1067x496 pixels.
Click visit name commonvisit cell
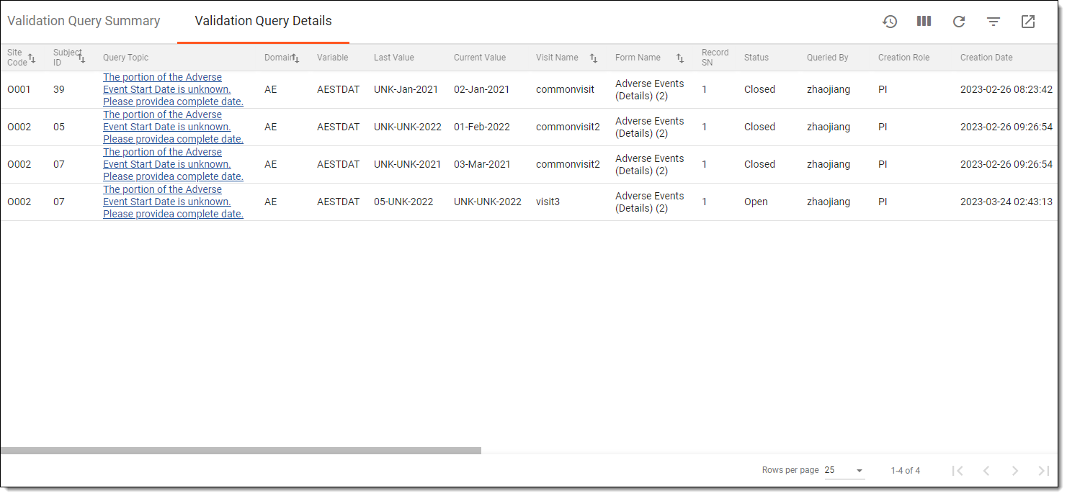(x=566, y=89)
